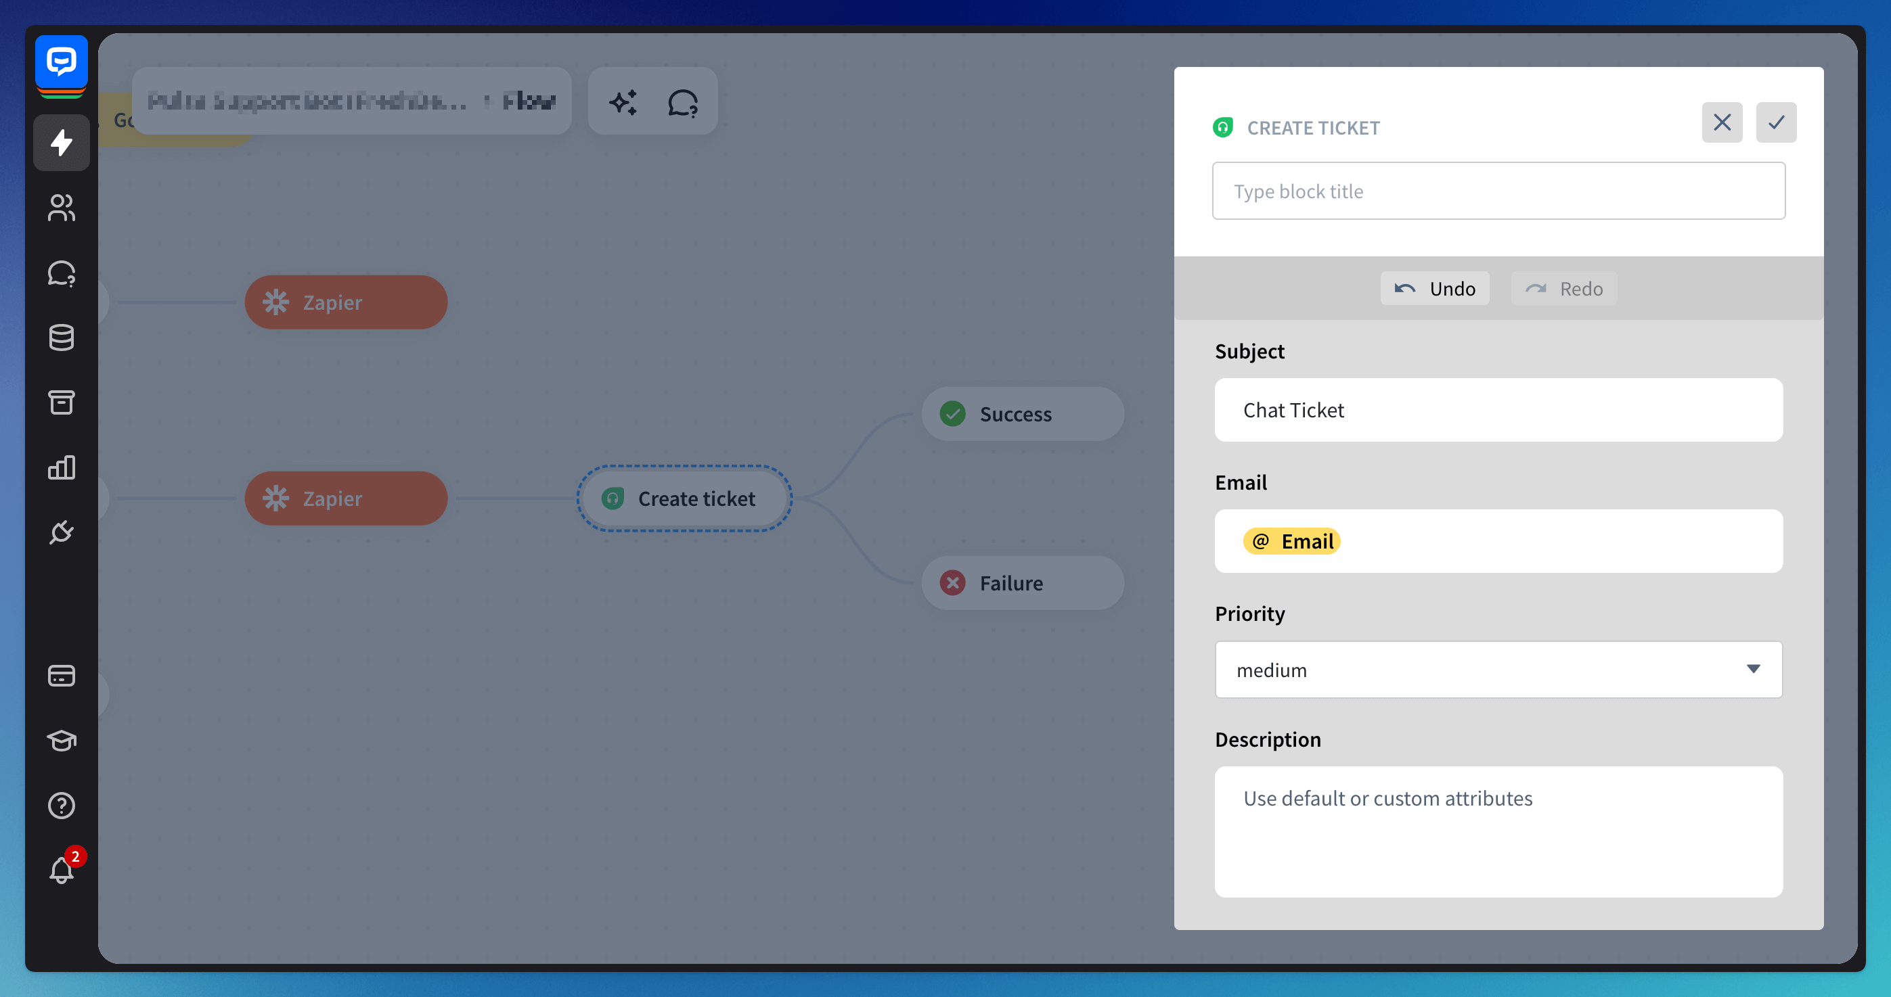Open analytics bar chart sidebar icon
1891x997 pixels.
point(62,467)
